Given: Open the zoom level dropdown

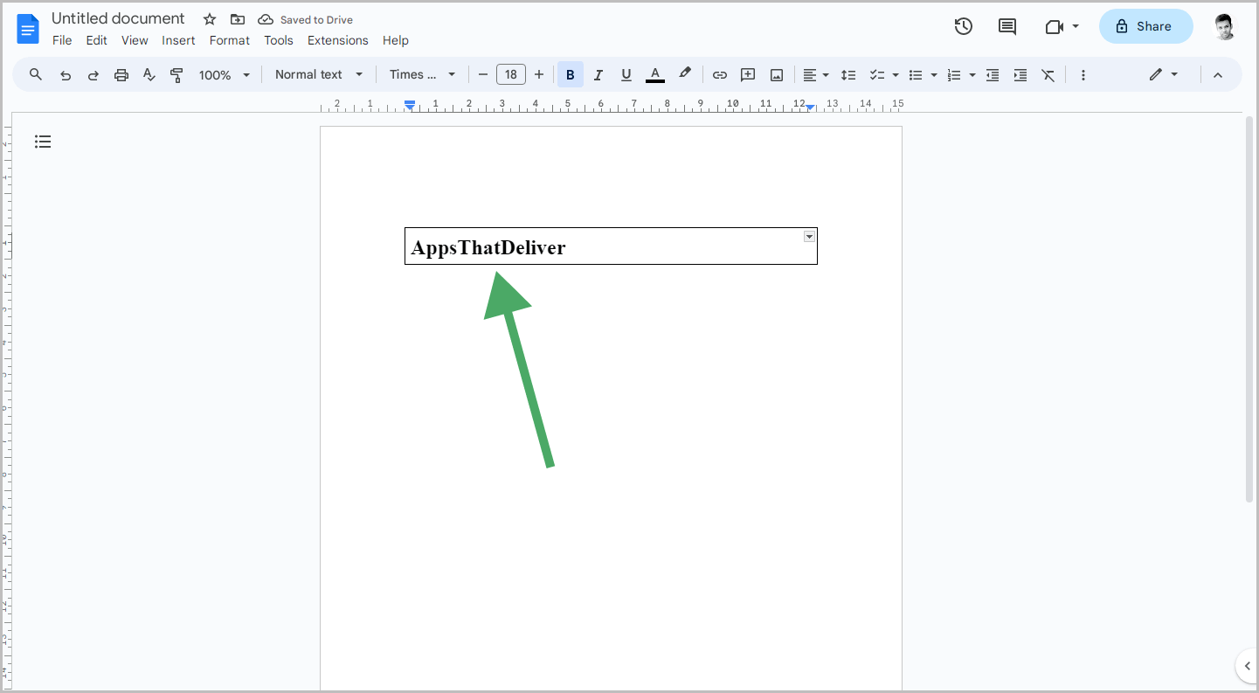Looking at the screenshot, I should pos(224,74).
